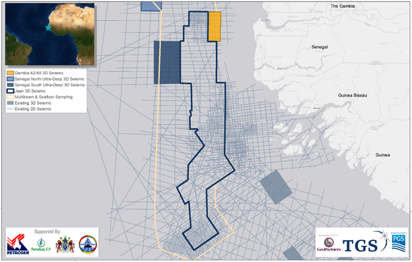Click the Africa inset map thumbnail
This screenshot has height=262, width=412.
click(50, 34)
